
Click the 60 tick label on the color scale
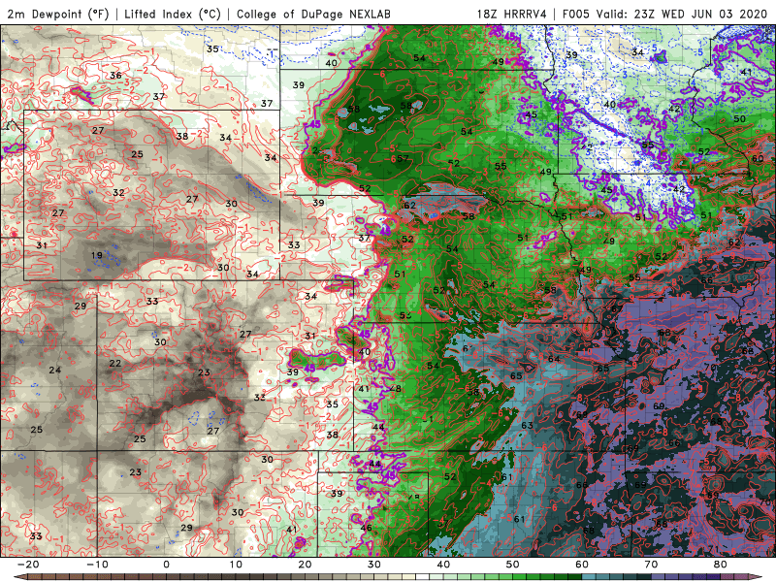(582, 565)
